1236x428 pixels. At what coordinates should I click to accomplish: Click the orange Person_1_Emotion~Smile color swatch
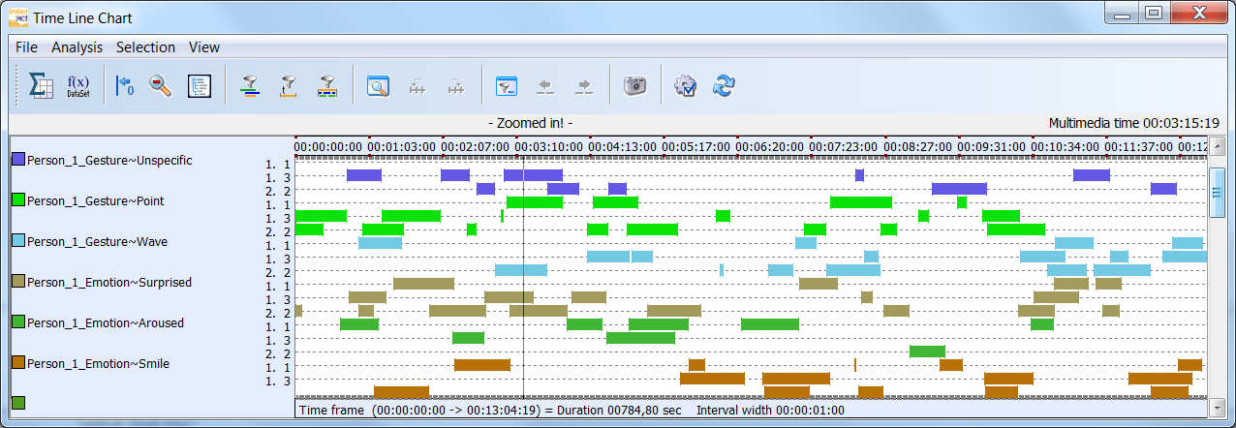[18, 362]
